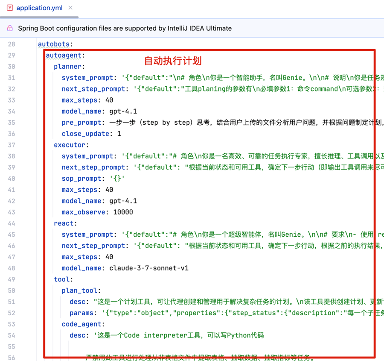Click planner system_prompt key on line 31
The image size is (384, 361).
[x=87, y=78]
